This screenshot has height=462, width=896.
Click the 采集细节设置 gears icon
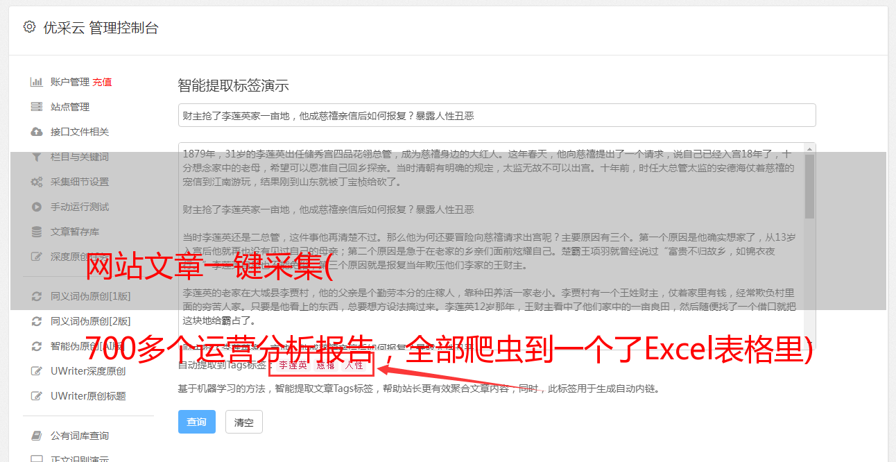(x=37, y=182)
